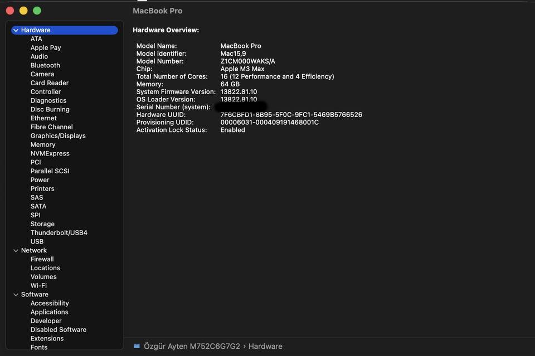Choose the Wi-Fi entry under Network

(x=38, y=285)
